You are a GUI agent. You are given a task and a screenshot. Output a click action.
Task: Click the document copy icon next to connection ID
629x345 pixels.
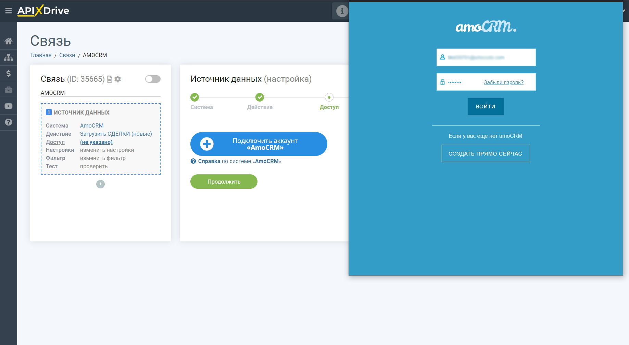pyautogui.click(x=110, y=79)
